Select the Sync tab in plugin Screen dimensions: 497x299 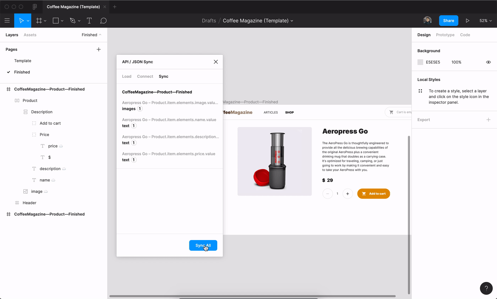point(164,76)
